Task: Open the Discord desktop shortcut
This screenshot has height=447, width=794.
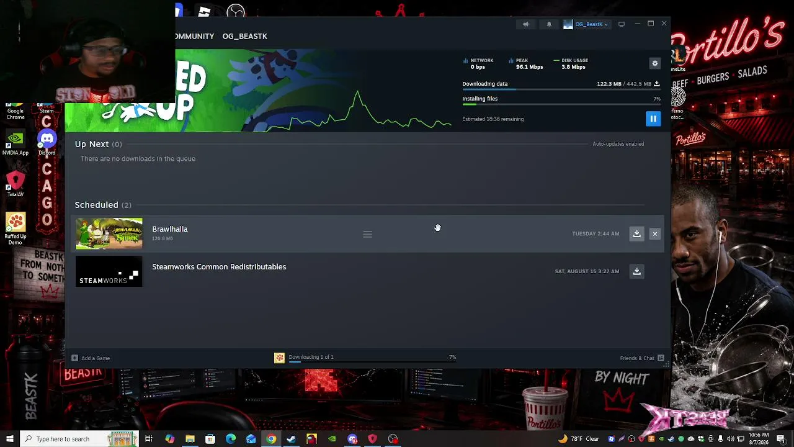Action: [47, 142]
